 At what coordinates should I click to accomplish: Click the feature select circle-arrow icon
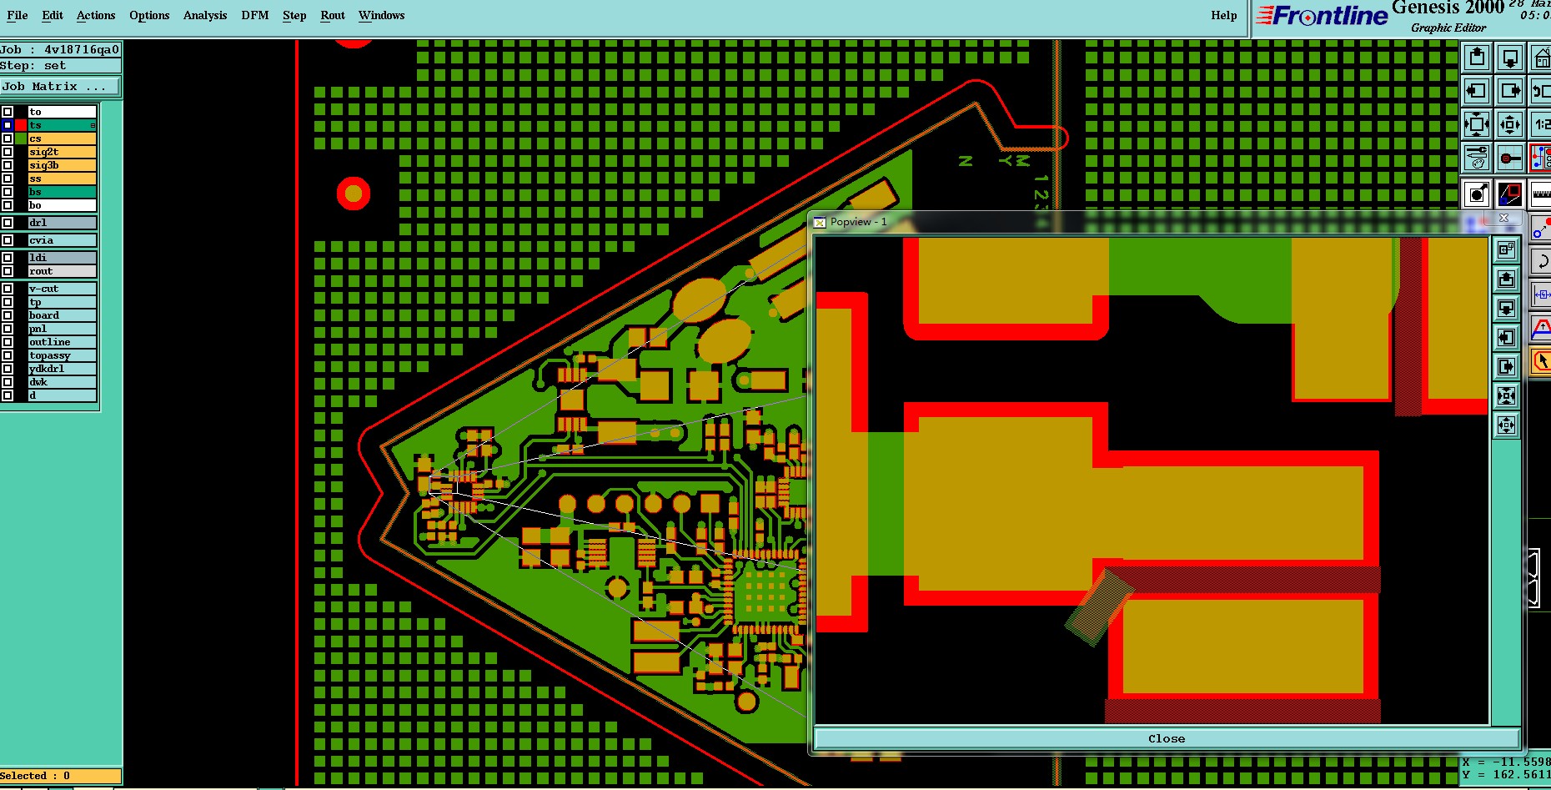pyautogui.click(x=1477, y=194)
